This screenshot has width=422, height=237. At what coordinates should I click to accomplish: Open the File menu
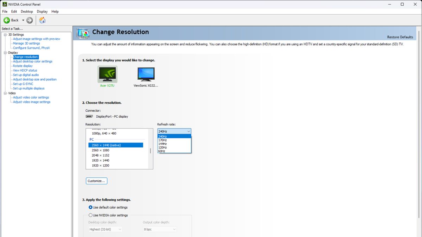pyautogui.click(x=5, y=12)
